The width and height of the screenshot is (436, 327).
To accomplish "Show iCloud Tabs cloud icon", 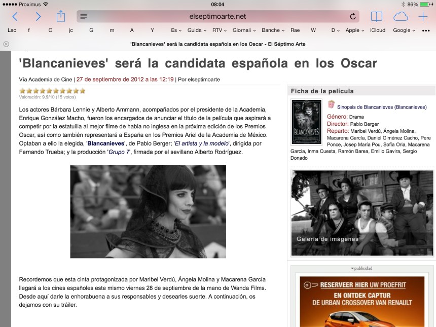I will tap(401, 17).
